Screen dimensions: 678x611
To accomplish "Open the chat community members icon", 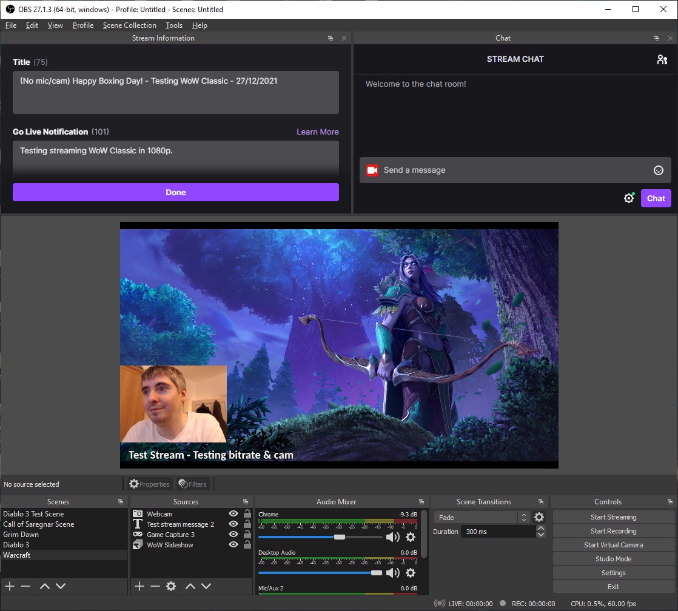I will (x=662, y=59).
